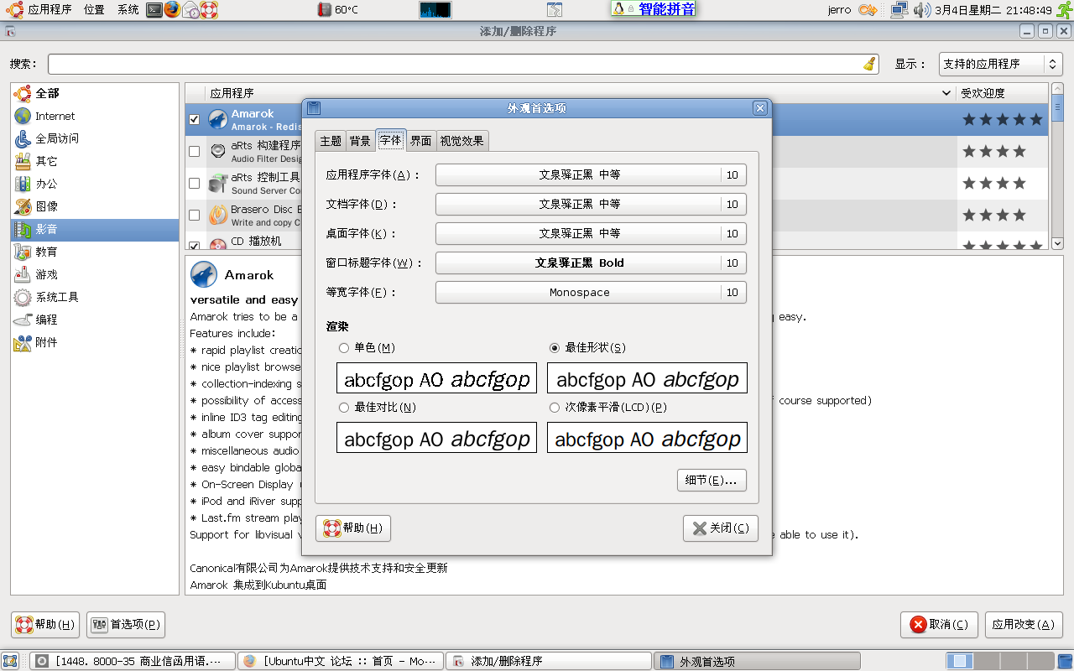
Task: Select the 其它 category
Action: click(x=95, y=161)
